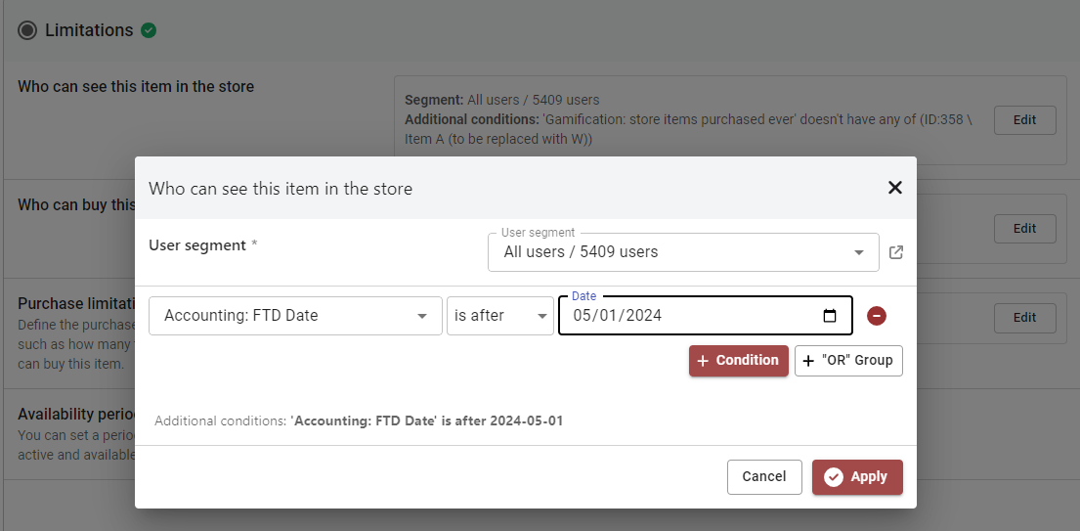Image resolution: width=1080 pixels, height=531 pixels.
Task: Click the red remove condition minus icon
Action: [x=877, y=316]
